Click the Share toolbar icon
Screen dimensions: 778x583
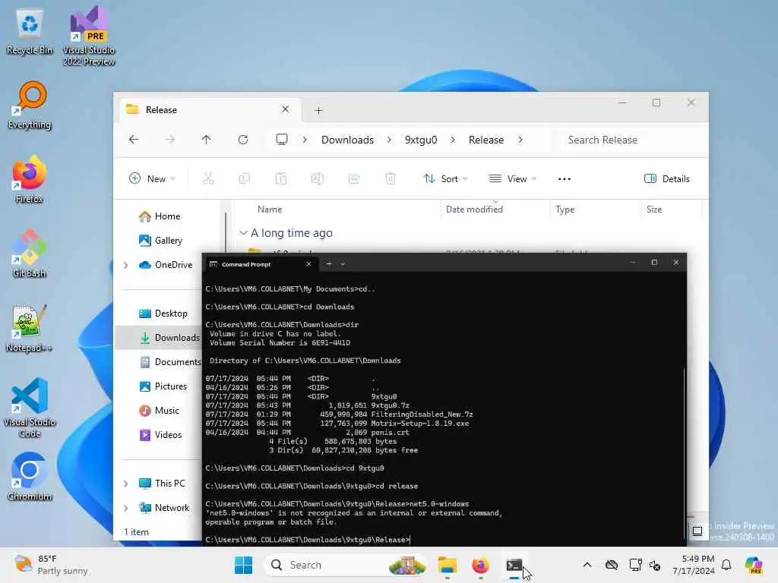(x=354, y=178)
